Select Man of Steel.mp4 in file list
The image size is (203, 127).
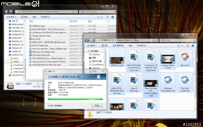[56, 45]
